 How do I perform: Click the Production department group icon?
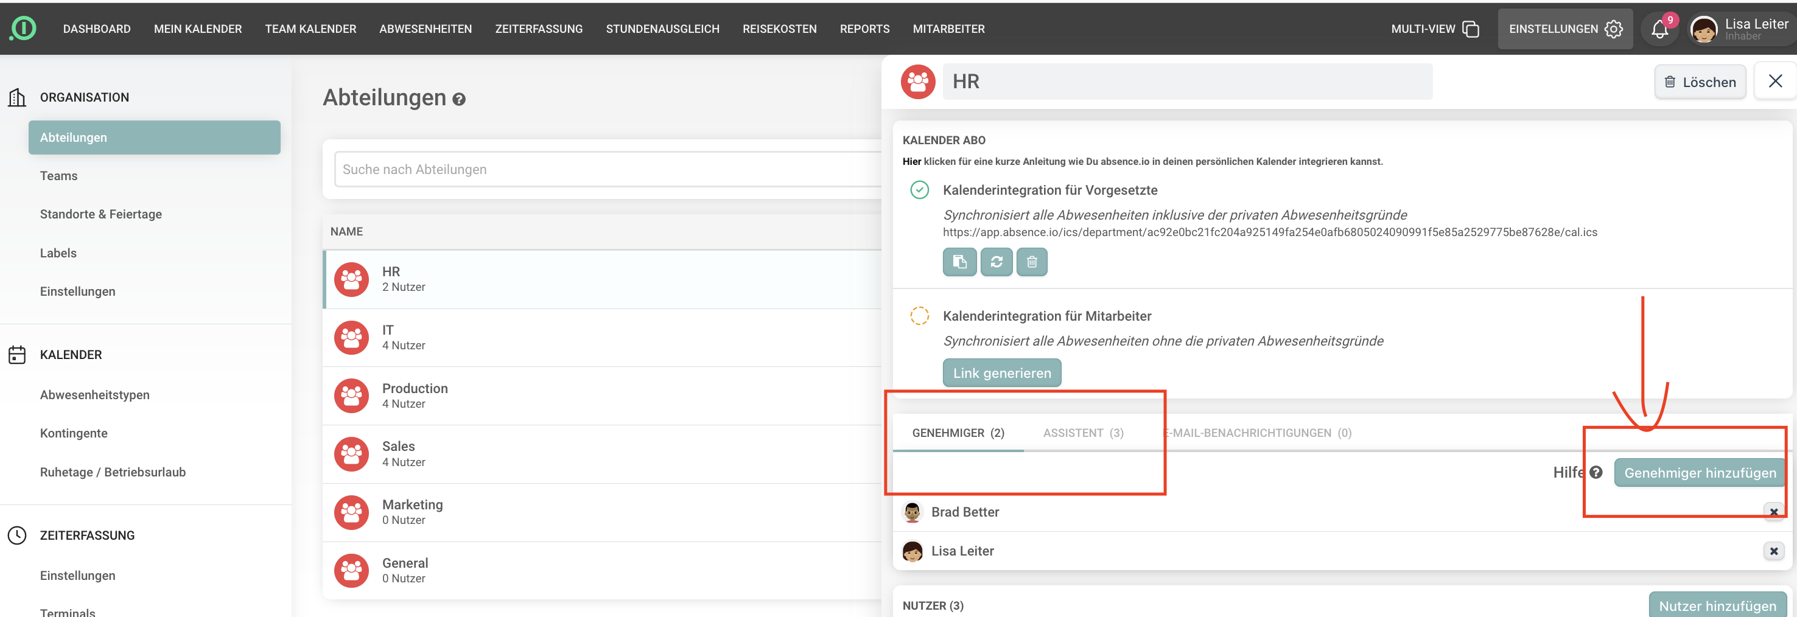352,396
